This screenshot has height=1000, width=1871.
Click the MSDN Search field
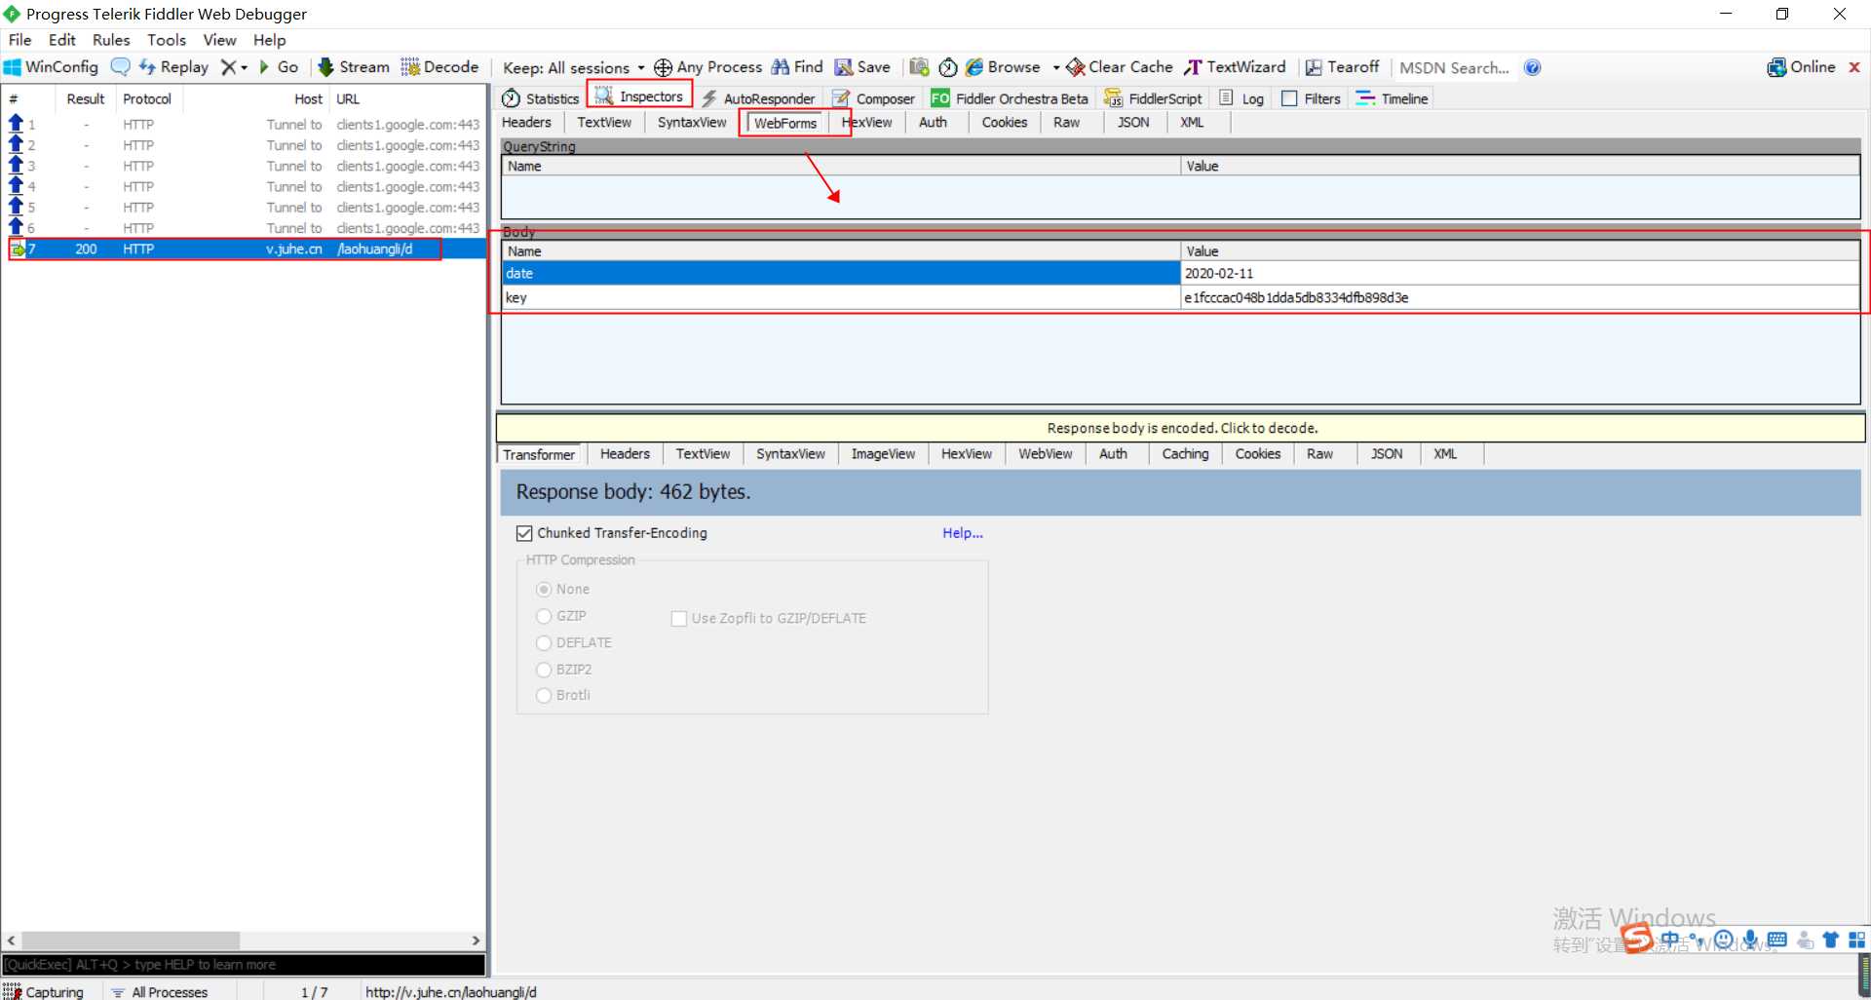point(1454,67)
